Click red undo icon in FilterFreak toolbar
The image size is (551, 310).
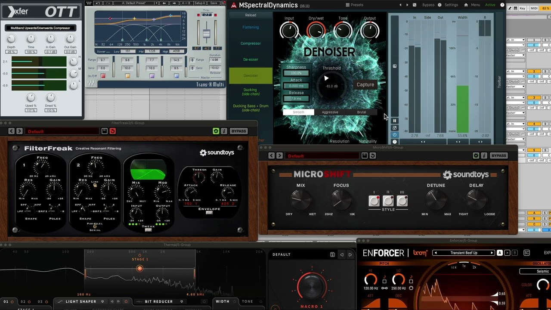tap(112, 131)
